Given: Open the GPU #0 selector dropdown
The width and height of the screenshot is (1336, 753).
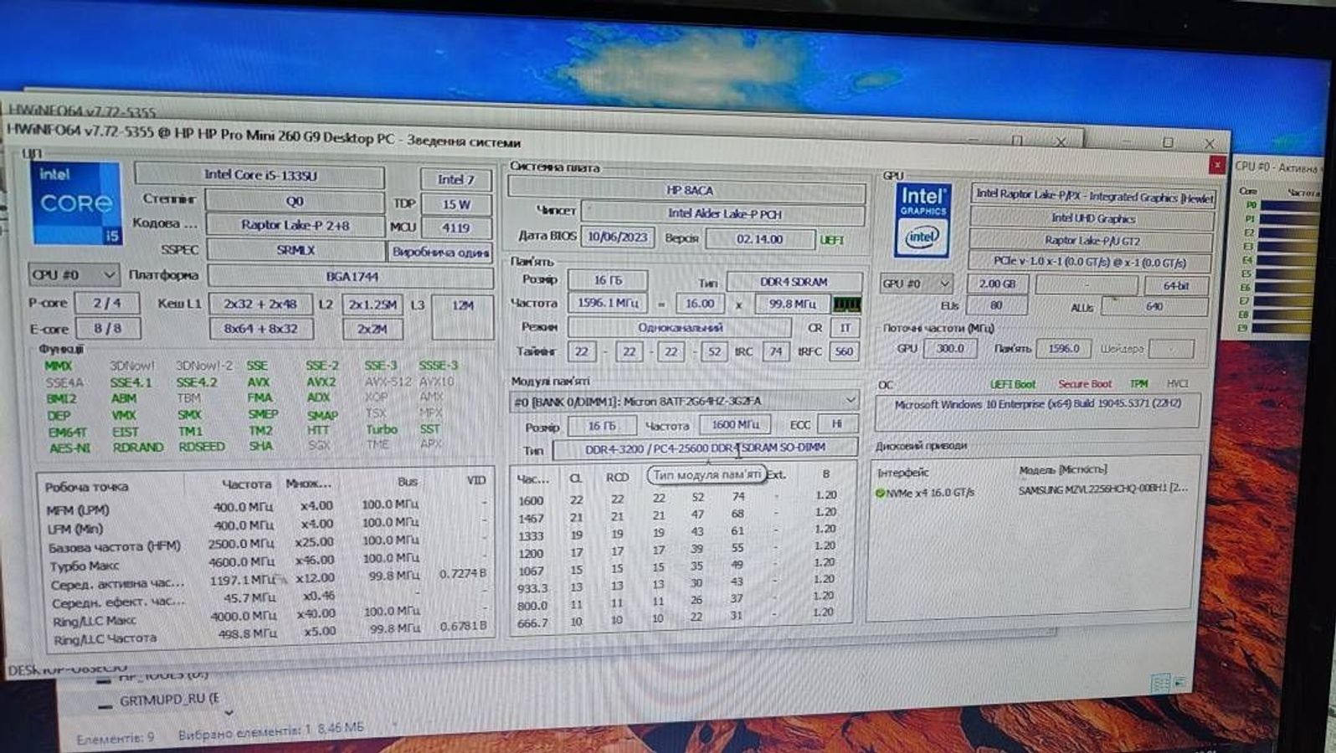Looking at the screenshot, I should [x=917, y=284].
